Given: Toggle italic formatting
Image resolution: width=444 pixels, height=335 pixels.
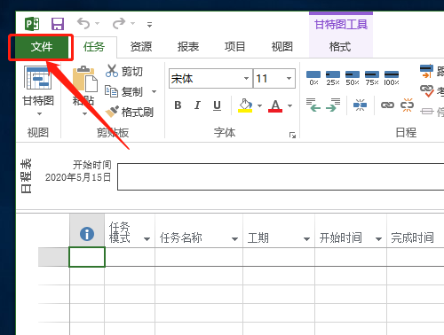Looking at the screenshot, I should tap(197, 105).
